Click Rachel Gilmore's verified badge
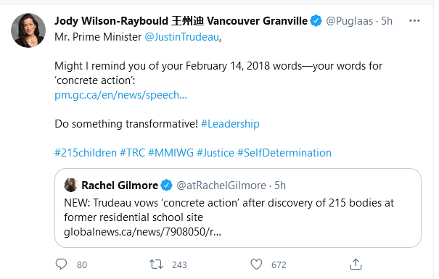The height and width of the screenshot is (279, 439). 167,185
